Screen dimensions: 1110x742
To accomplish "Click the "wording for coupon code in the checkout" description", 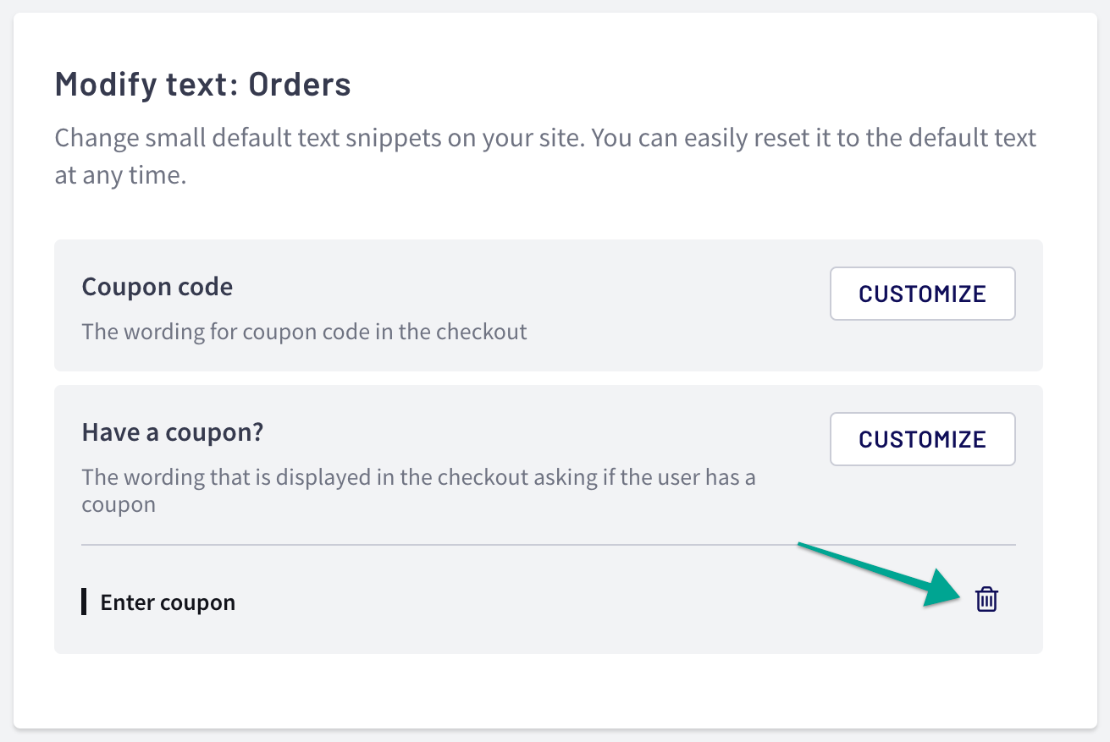I will pos(305,331).
